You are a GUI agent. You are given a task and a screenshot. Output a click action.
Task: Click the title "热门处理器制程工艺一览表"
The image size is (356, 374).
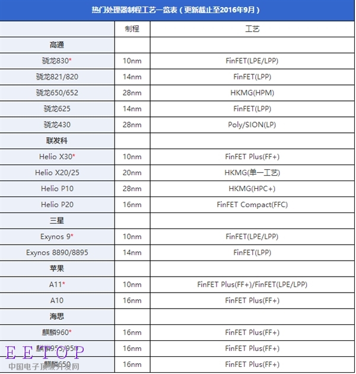(135, 10)
